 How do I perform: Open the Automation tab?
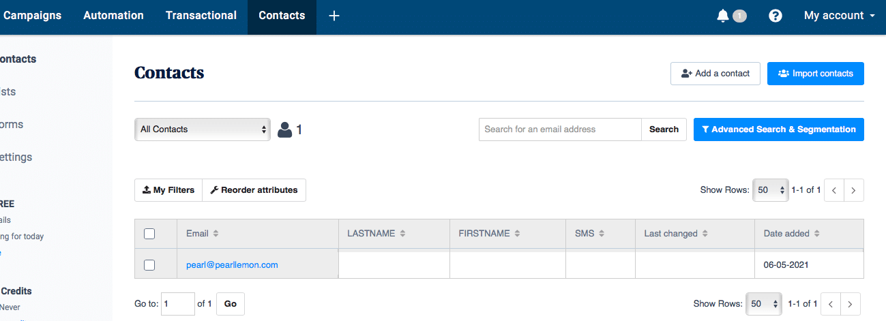(113, 16)
